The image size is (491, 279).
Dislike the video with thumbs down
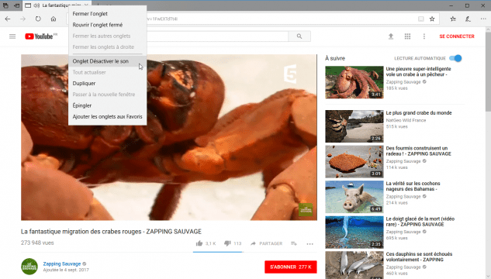pos(227,243)
